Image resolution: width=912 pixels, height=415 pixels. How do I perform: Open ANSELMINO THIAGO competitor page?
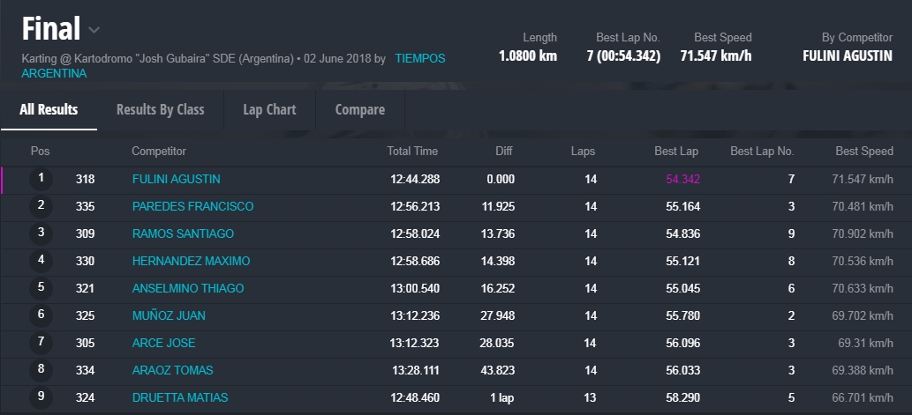(187, 289)
